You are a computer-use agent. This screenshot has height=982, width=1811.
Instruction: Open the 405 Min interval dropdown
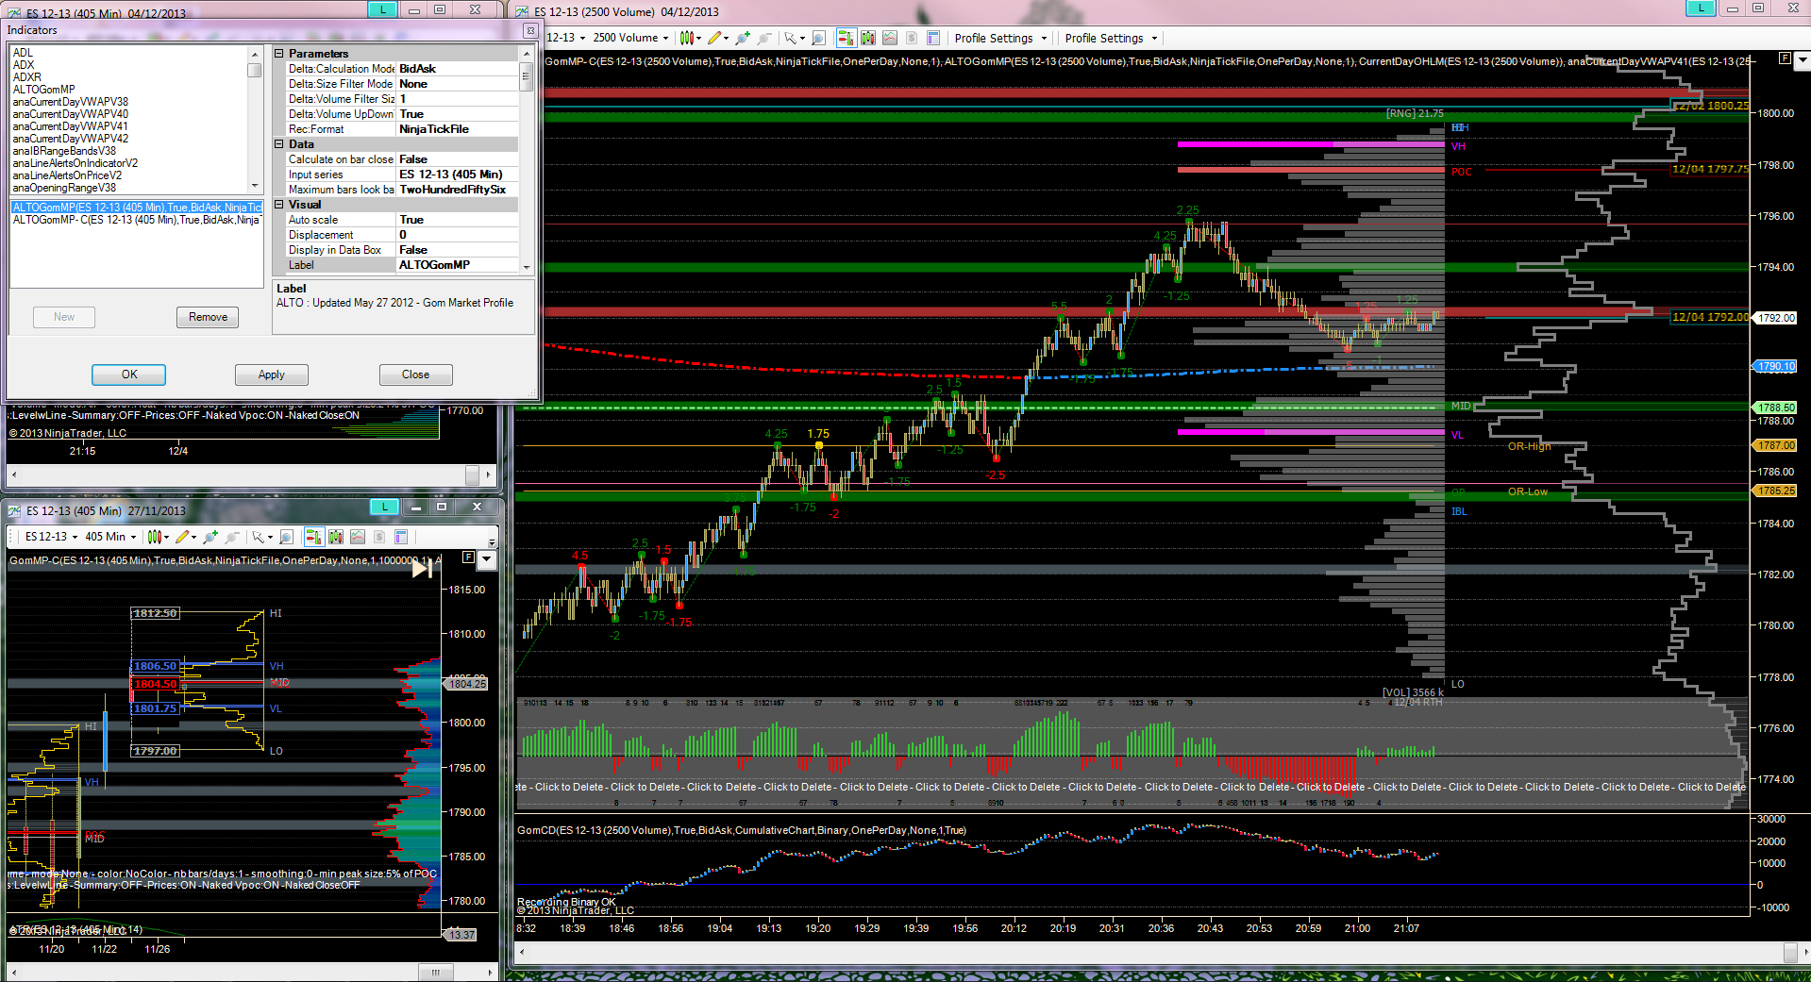click(x=110, y=537)
